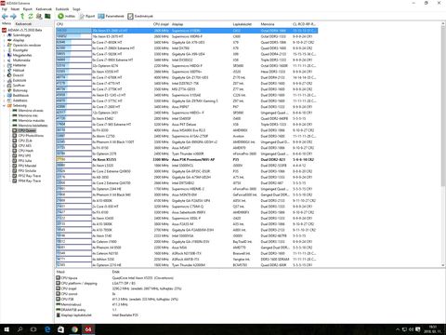Click the Forward arrow toolbar icon
The width and height of the screenshot is (446, 335).
[13, 16]
